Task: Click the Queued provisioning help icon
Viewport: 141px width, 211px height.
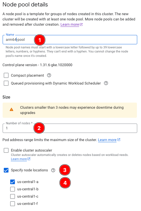Action: pos(106,83)
